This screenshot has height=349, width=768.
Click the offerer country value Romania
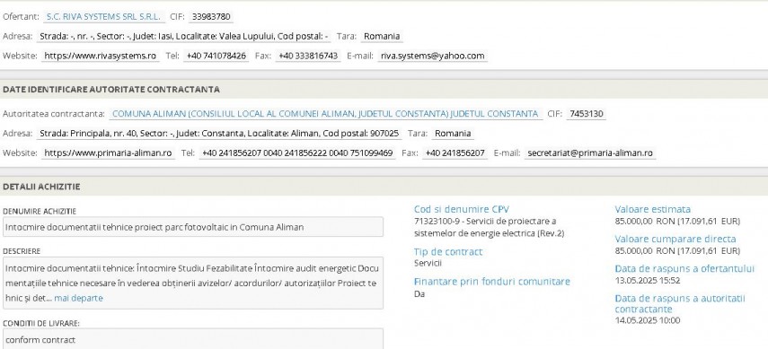[382, 36]
